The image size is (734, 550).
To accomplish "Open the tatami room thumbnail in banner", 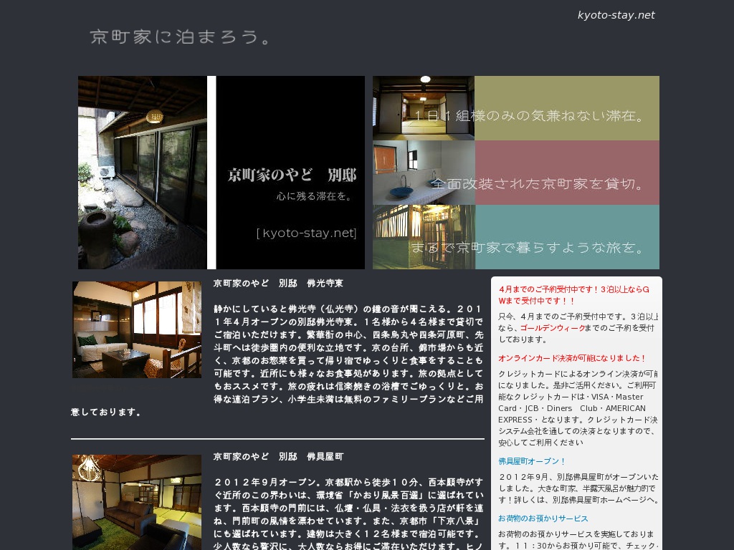I will pyautogui.click(x=423, y=107).
